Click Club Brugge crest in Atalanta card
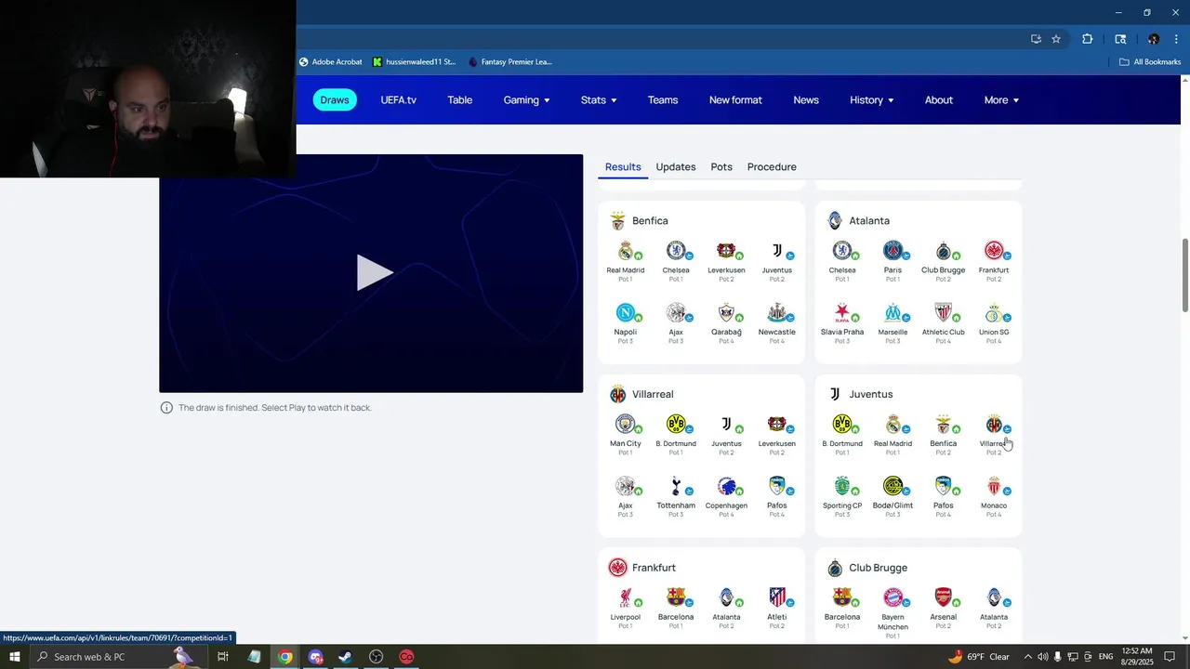Screen dimensions: 1190x669 (943, 251)
